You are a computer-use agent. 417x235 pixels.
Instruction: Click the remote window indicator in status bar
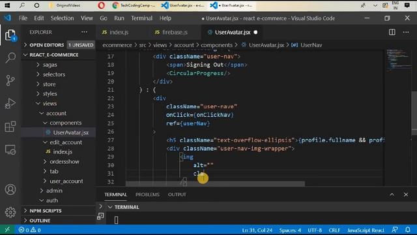click(x=7, y=230)
